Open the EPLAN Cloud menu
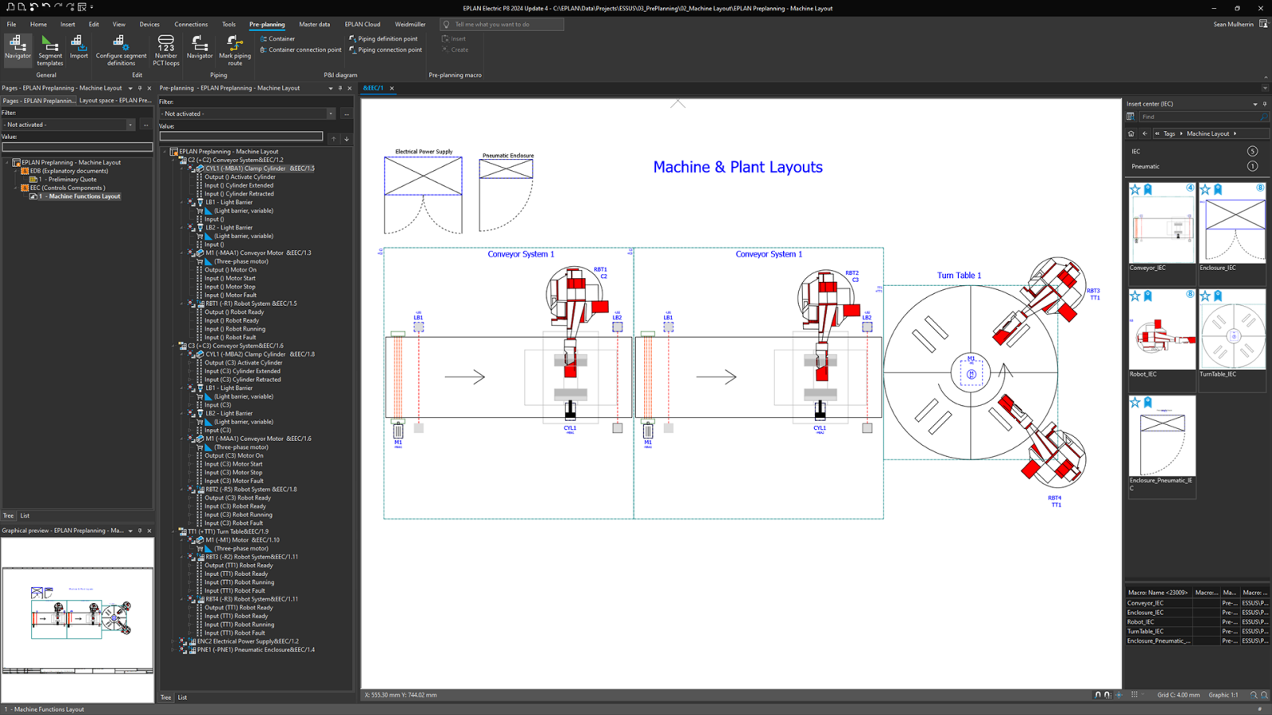1272x715 pixels. click(363, 24)
